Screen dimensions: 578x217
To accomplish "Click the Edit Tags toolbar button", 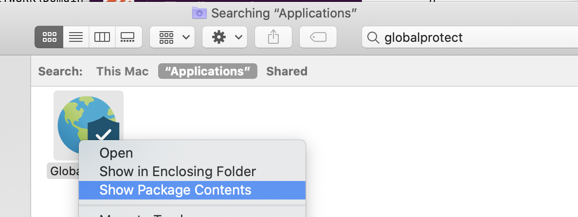I will pyautogui.click(x=318, y=37).
